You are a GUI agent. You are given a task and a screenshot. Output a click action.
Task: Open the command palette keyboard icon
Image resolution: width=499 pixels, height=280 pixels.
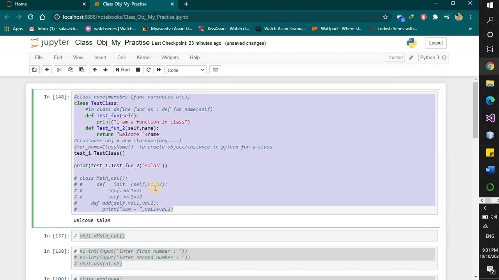(215, 70)
